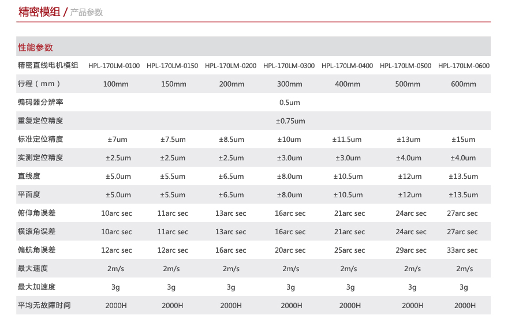Click the 20arc sec yaw error value
Viewport: 519px width, 330px height.
(290, 250)
